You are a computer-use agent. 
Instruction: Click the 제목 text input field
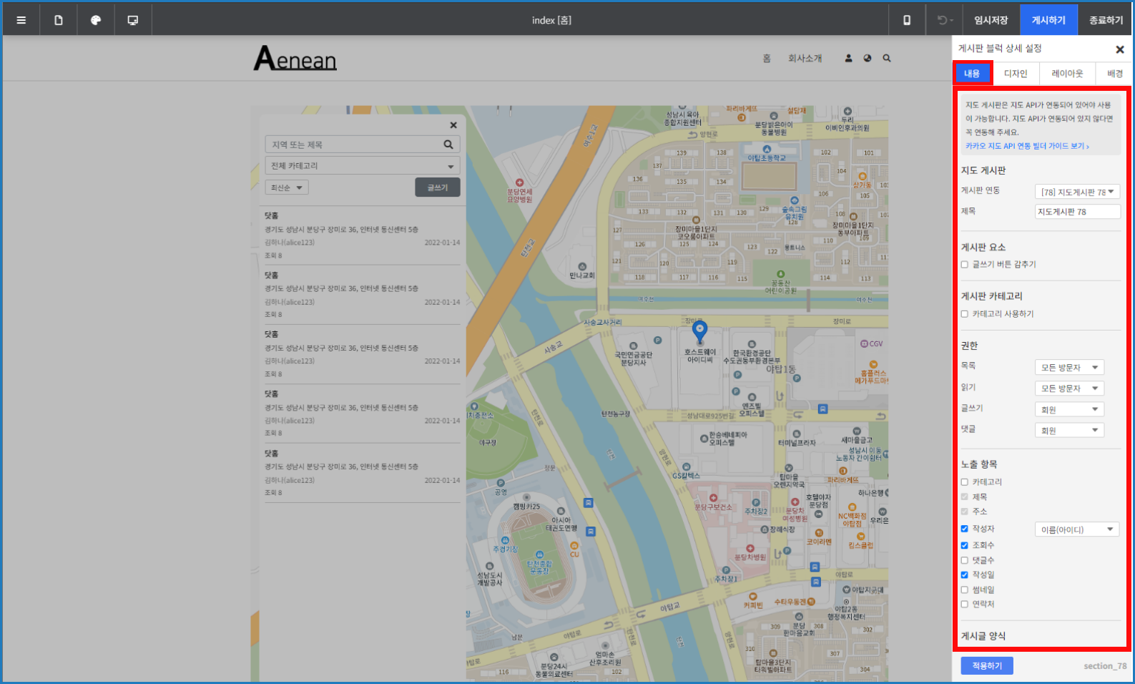pos(1077,212)
